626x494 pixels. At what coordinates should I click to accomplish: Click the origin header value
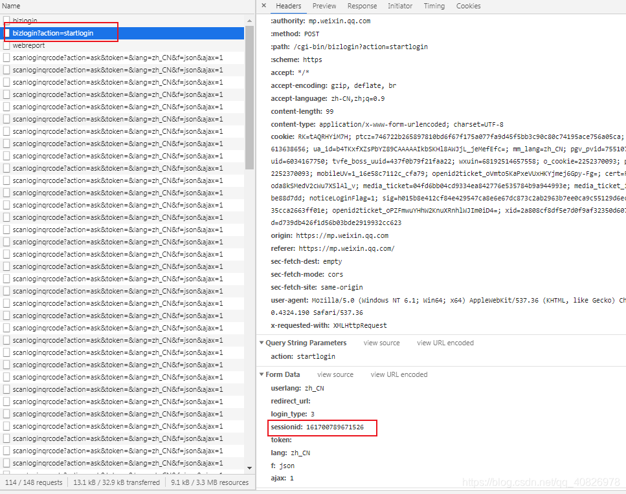342,235
